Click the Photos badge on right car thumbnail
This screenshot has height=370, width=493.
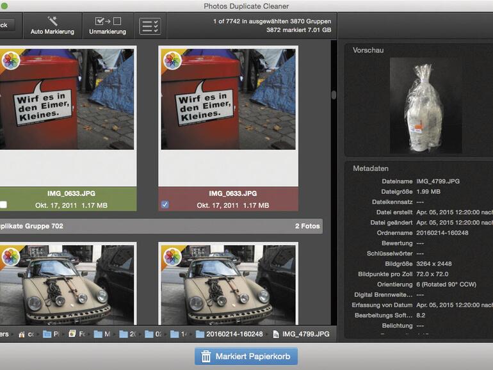(173, 257)
